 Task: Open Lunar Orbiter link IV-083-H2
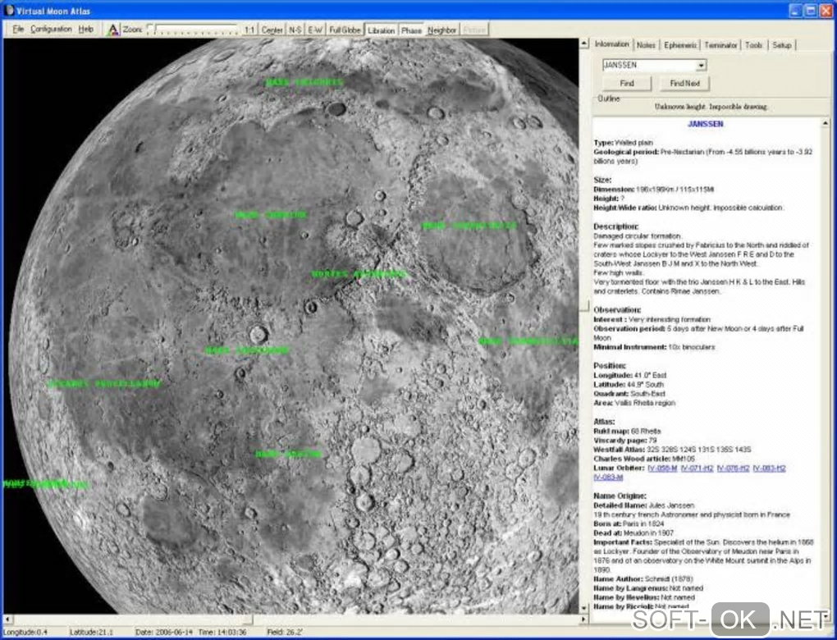point(769,469)
